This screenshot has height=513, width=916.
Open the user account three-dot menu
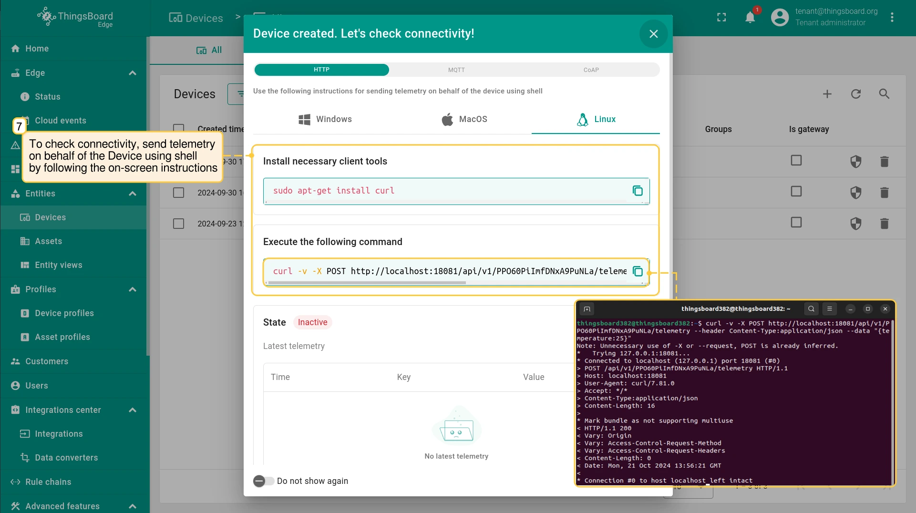[892, 18]
